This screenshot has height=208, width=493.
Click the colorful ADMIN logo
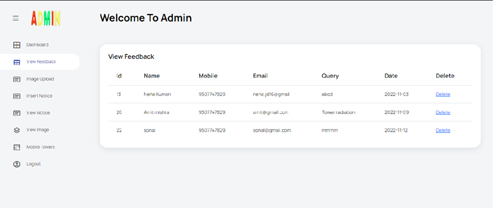coord(46,19)
